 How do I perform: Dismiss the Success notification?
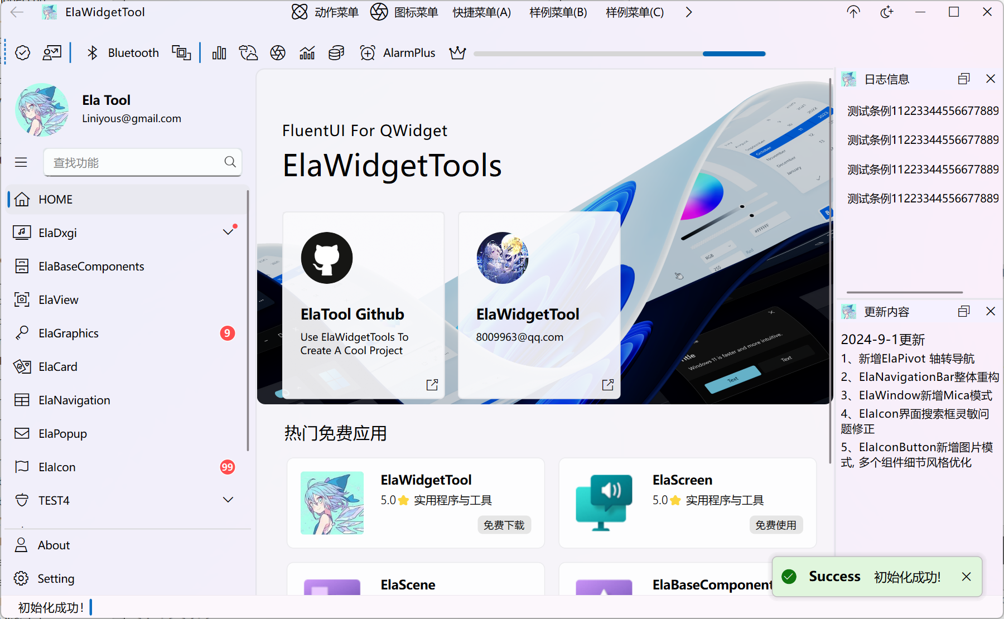pyautogui.click(x=967, y=577)
